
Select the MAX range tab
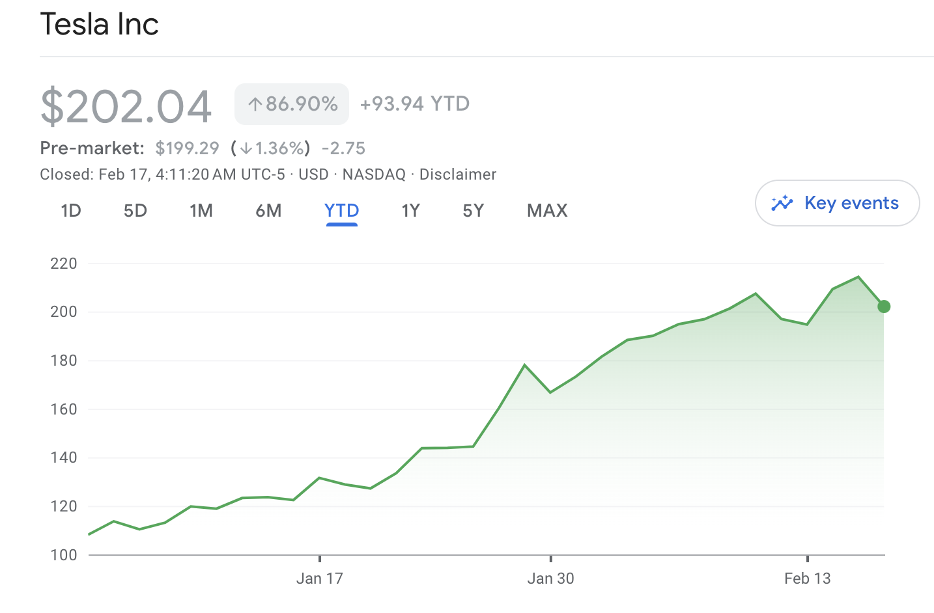coord(547,211)
